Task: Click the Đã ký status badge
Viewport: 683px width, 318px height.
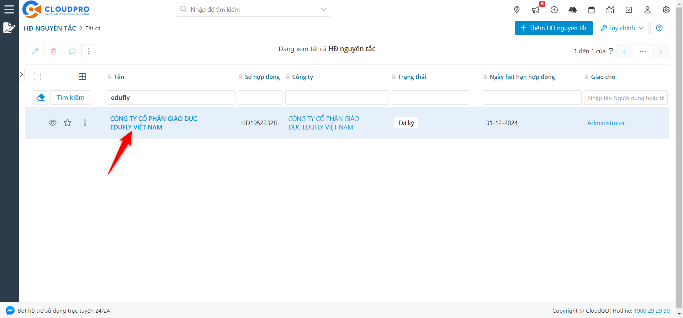Action: click(x=406, y=123)
